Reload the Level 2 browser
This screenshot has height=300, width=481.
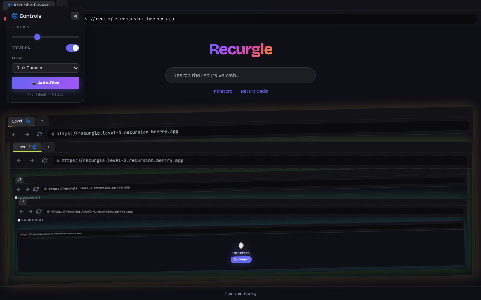pyautogui.click(x=45, y=160)
